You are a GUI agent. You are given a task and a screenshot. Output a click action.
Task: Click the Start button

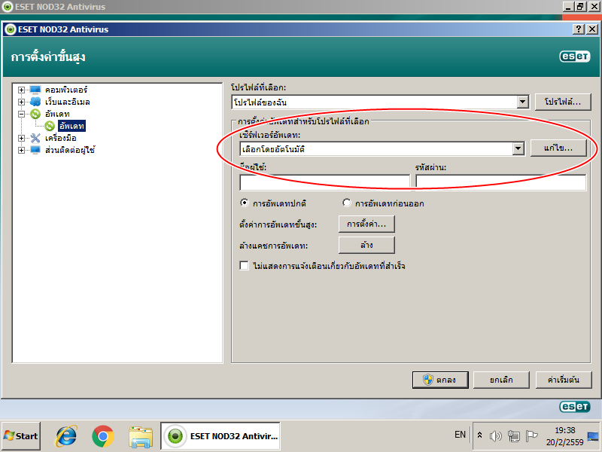[21, 436]
